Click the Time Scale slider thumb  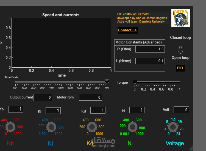click(107, 81)
